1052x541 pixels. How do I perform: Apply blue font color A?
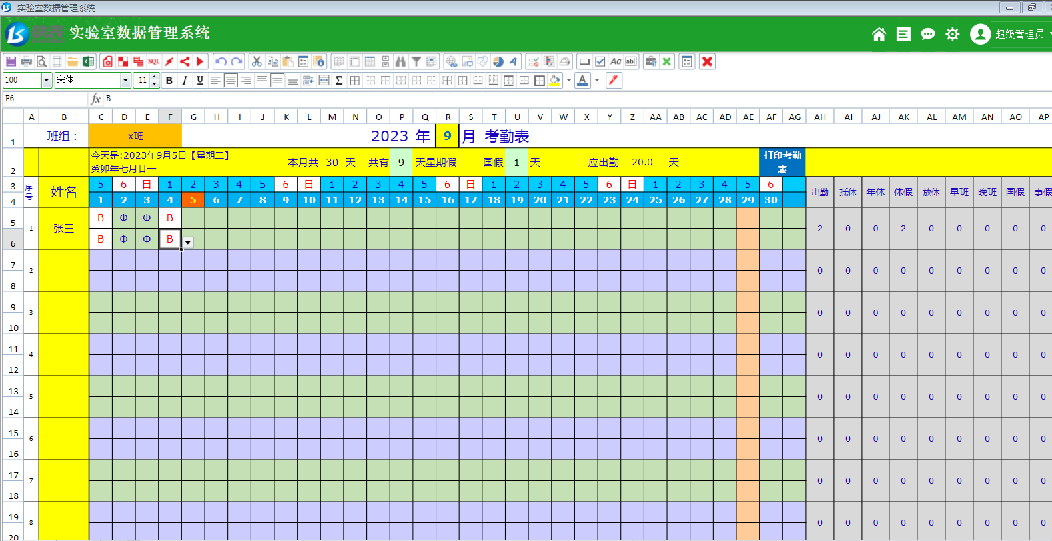pyautogui.click(x=583, y=81)
